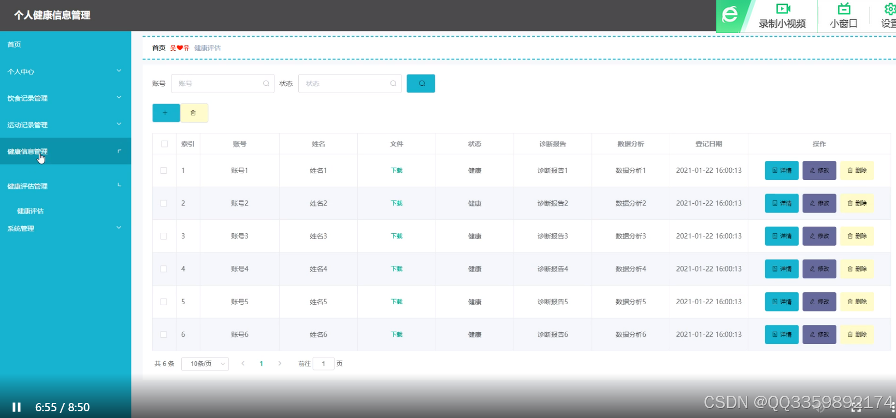Click the yellow trash batch-delete button
The width and height of the screenshot is (896, 418).
tap(194, 113)
